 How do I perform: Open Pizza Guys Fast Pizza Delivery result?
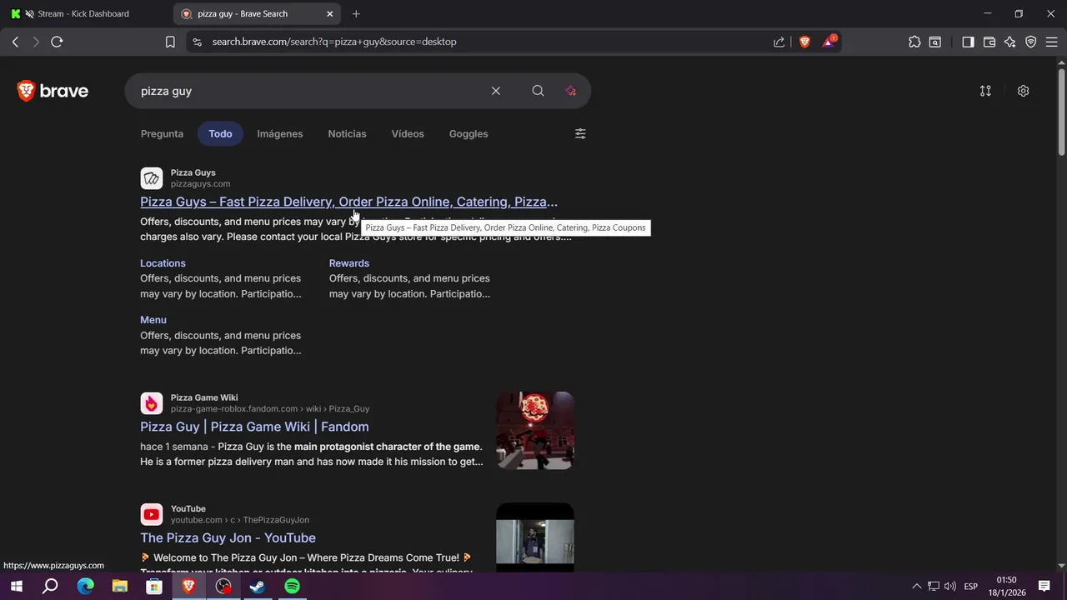coord(348,202)
